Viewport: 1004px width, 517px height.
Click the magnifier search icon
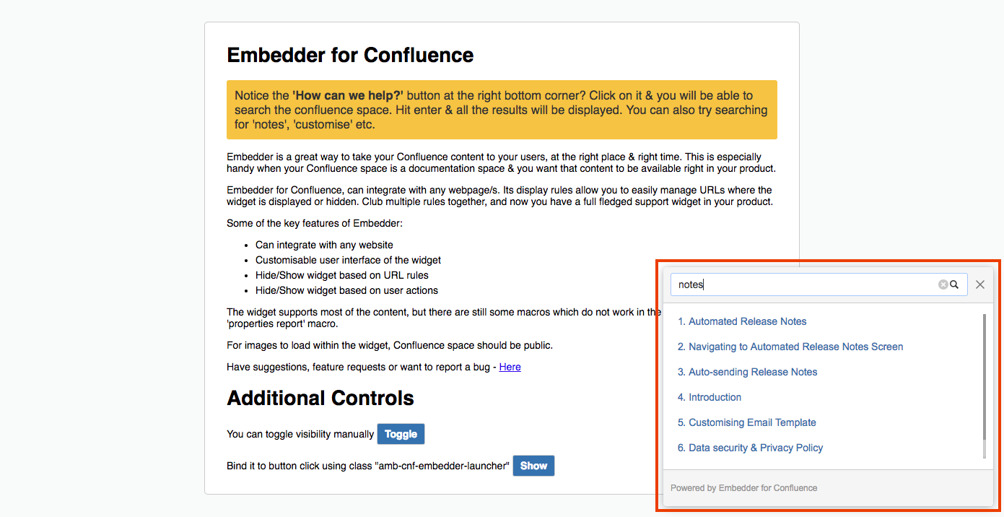[x=954, y=284]
